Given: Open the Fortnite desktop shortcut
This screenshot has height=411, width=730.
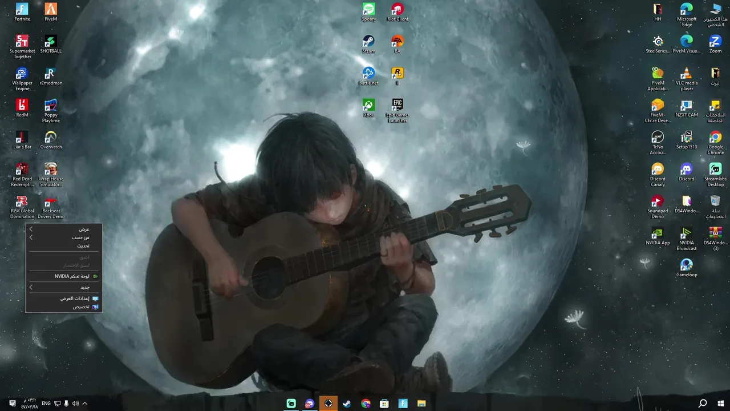Looking at the screenshot, I should click(22, 12).
